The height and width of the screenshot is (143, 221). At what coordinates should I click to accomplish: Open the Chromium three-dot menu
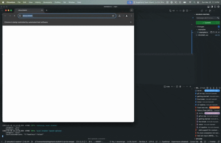click(131, 16)
